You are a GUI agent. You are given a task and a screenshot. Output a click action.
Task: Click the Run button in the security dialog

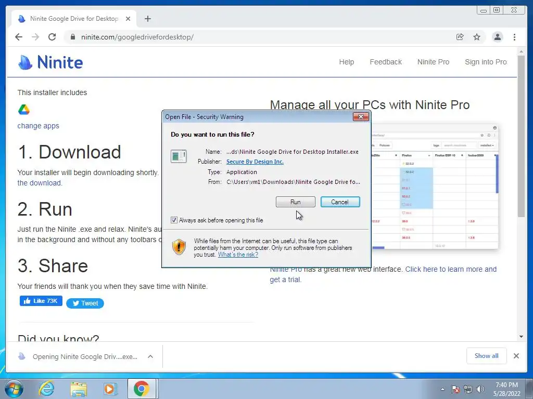click(296, 202)
